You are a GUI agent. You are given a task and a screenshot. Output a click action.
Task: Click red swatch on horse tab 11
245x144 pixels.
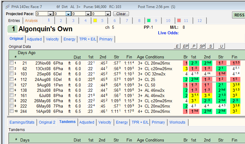click(x=179, y=20)
